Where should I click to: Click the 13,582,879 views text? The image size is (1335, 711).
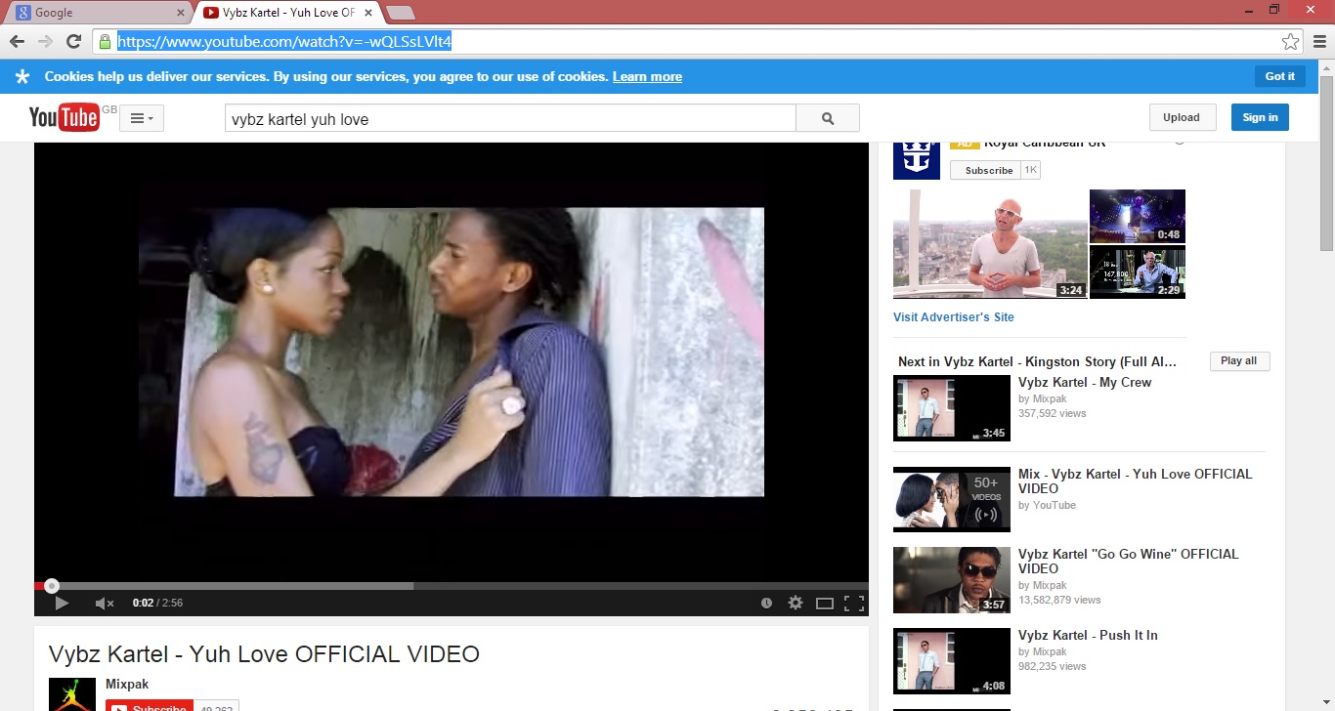click(1059, 600)
